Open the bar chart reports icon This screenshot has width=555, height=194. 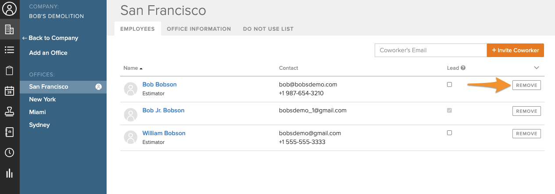click(10, 173)
